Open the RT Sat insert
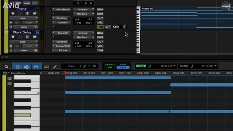The height and width of the screenshot is (131, 233). click(63, 51)
